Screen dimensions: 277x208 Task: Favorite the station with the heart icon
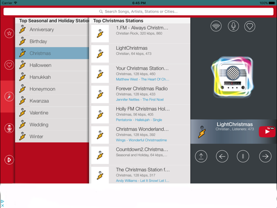(249, 26)
